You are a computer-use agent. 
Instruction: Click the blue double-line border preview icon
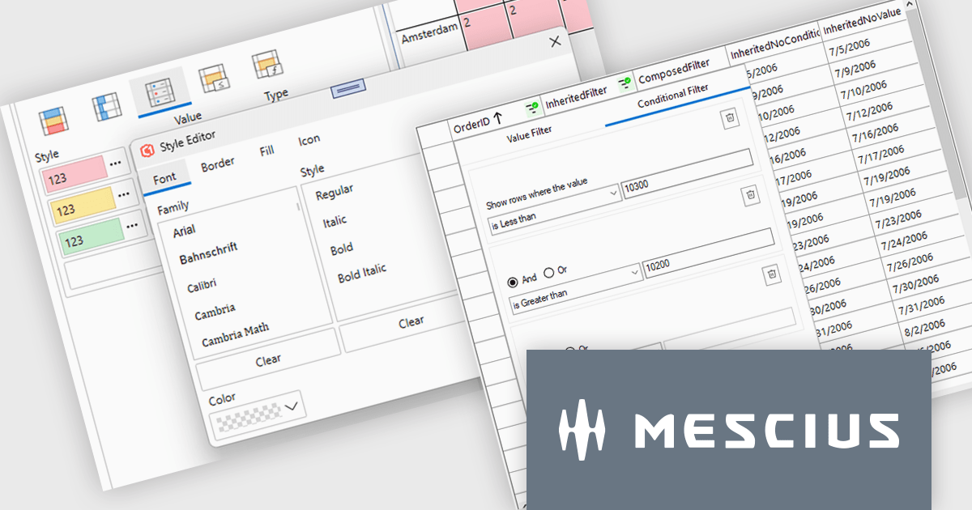pos(349,87)
